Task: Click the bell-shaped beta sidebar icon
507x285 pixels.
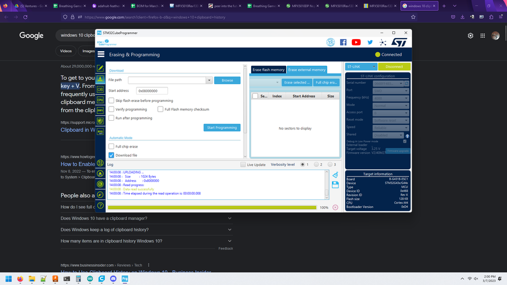Action: [100, 174]
